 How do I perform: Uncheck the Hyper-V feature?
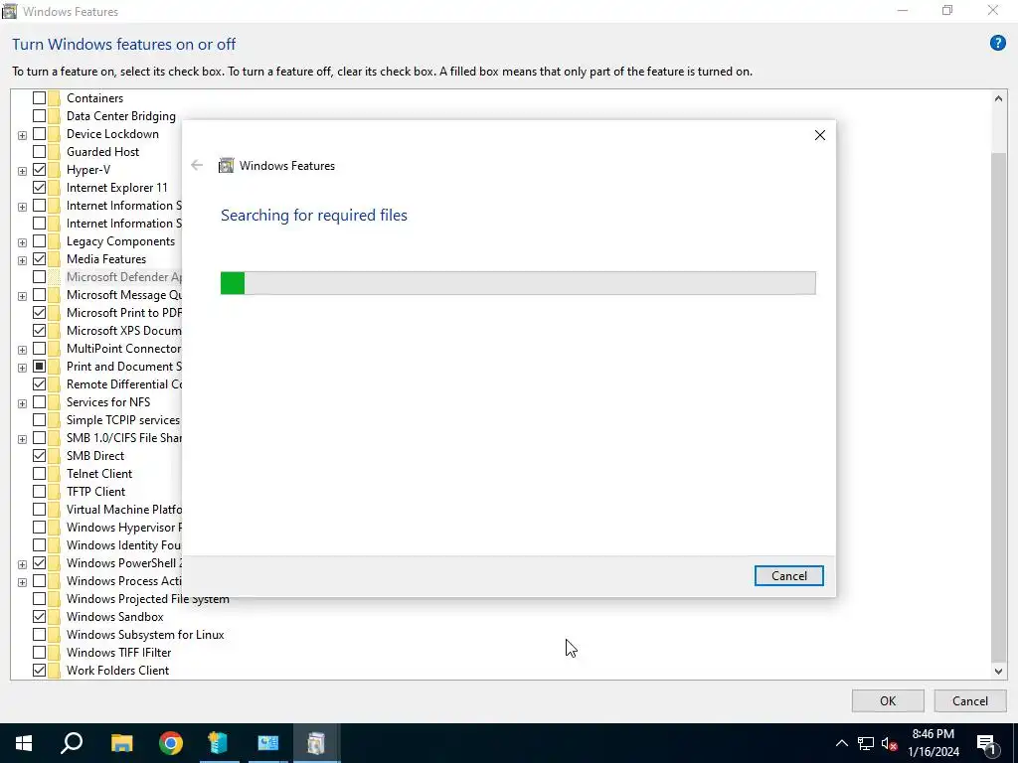pos(39,169)
